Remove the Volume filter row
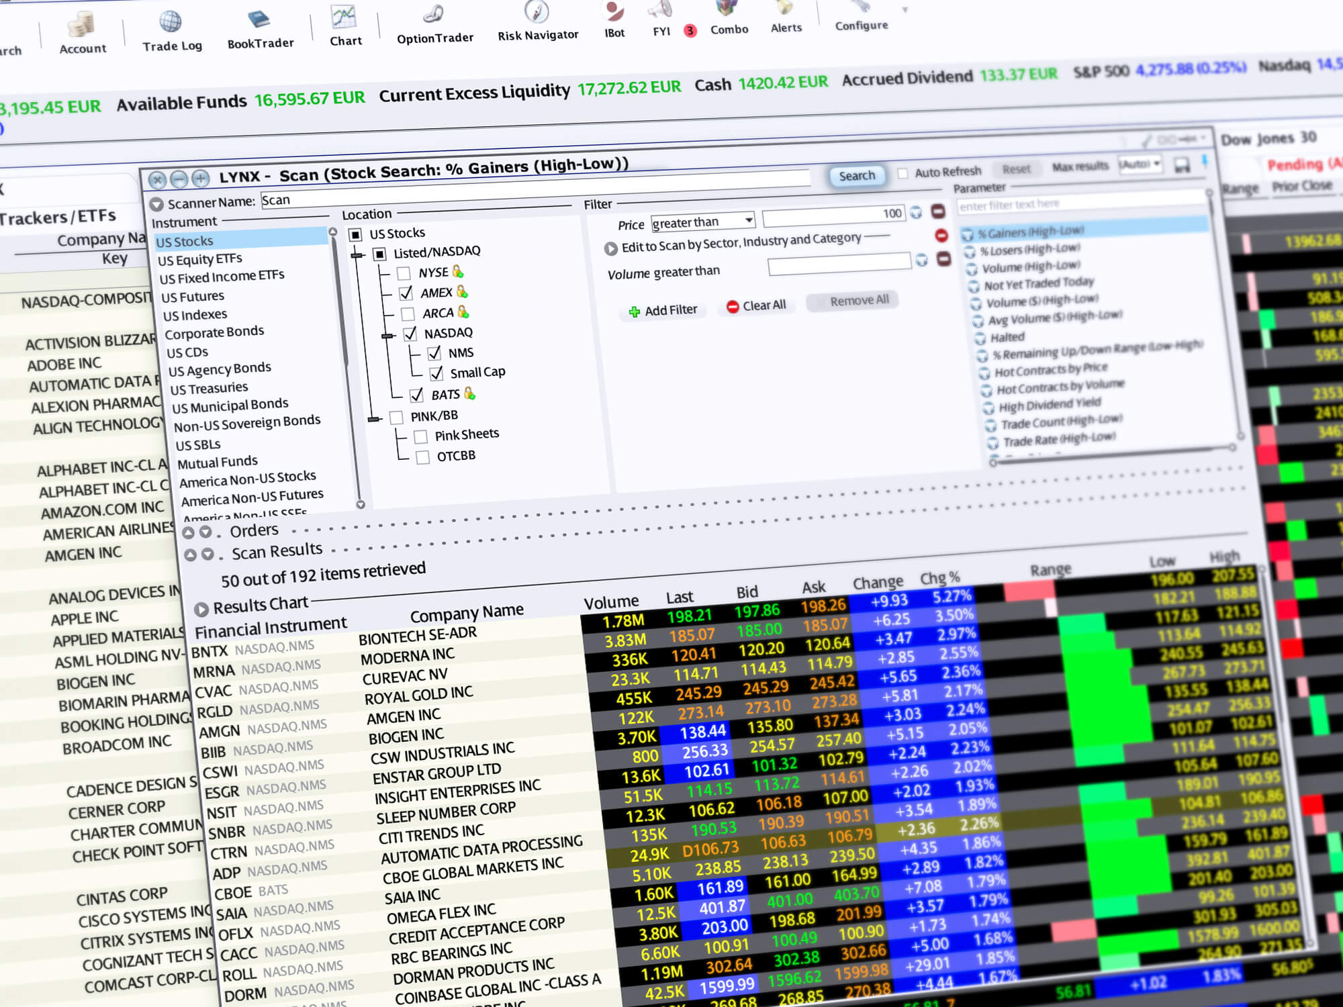Viewport: 1343px width, 1007px height. pos(943,258)
